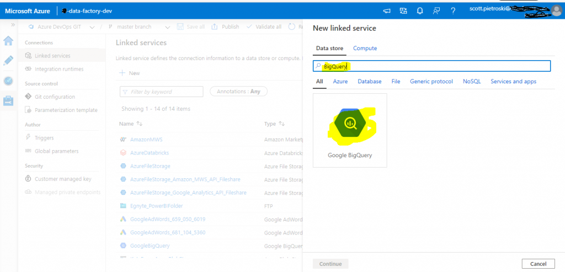This screenshot has height=272, width=565.
Task: Click the BigQuery search field
Action: tap(431, 66)
